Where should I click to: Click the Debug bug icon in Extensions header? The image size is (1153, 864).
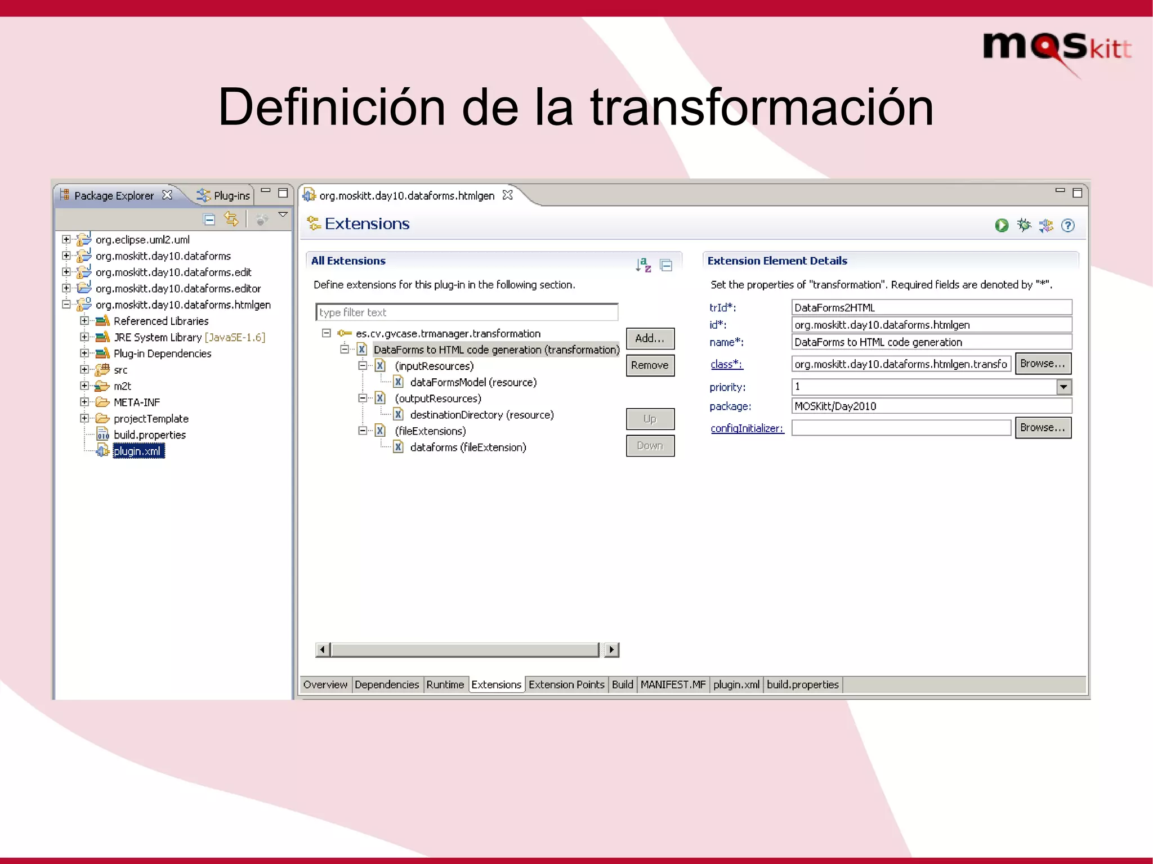tap(1024, 226)
